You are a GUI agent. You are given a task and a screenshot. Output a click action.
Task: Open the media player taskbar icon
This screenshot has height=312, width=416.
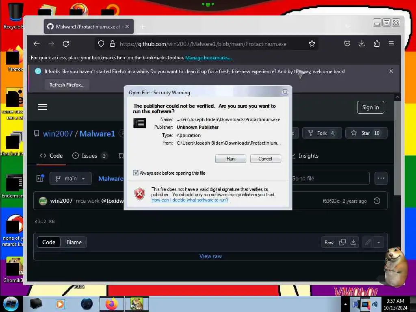click(60, 304)
